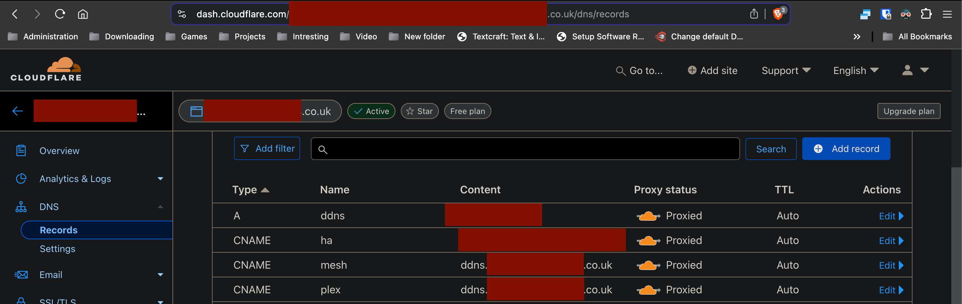The image size is (962, 304).
Task: Click the Search button
Action: click(x=771, y=149)
